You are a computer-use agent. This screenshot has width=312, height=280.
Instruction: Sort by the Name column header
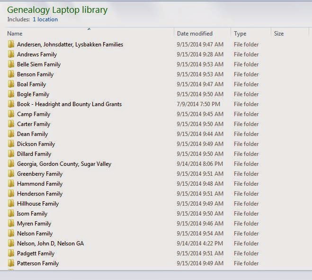coord(15,34)
